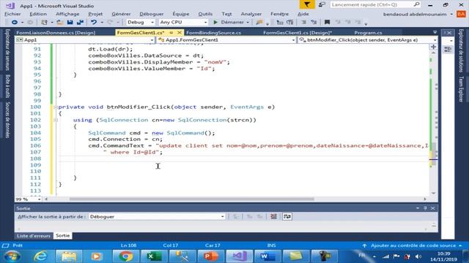469x263 pixels.
Task: Click the New Project icon
Action: pyautogui.click(x=44, y=22)
